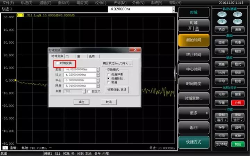Screen dimensions: 250x156
Task: Click the spinner arrows of the 点数 field
Action: (x=84, y=91)
